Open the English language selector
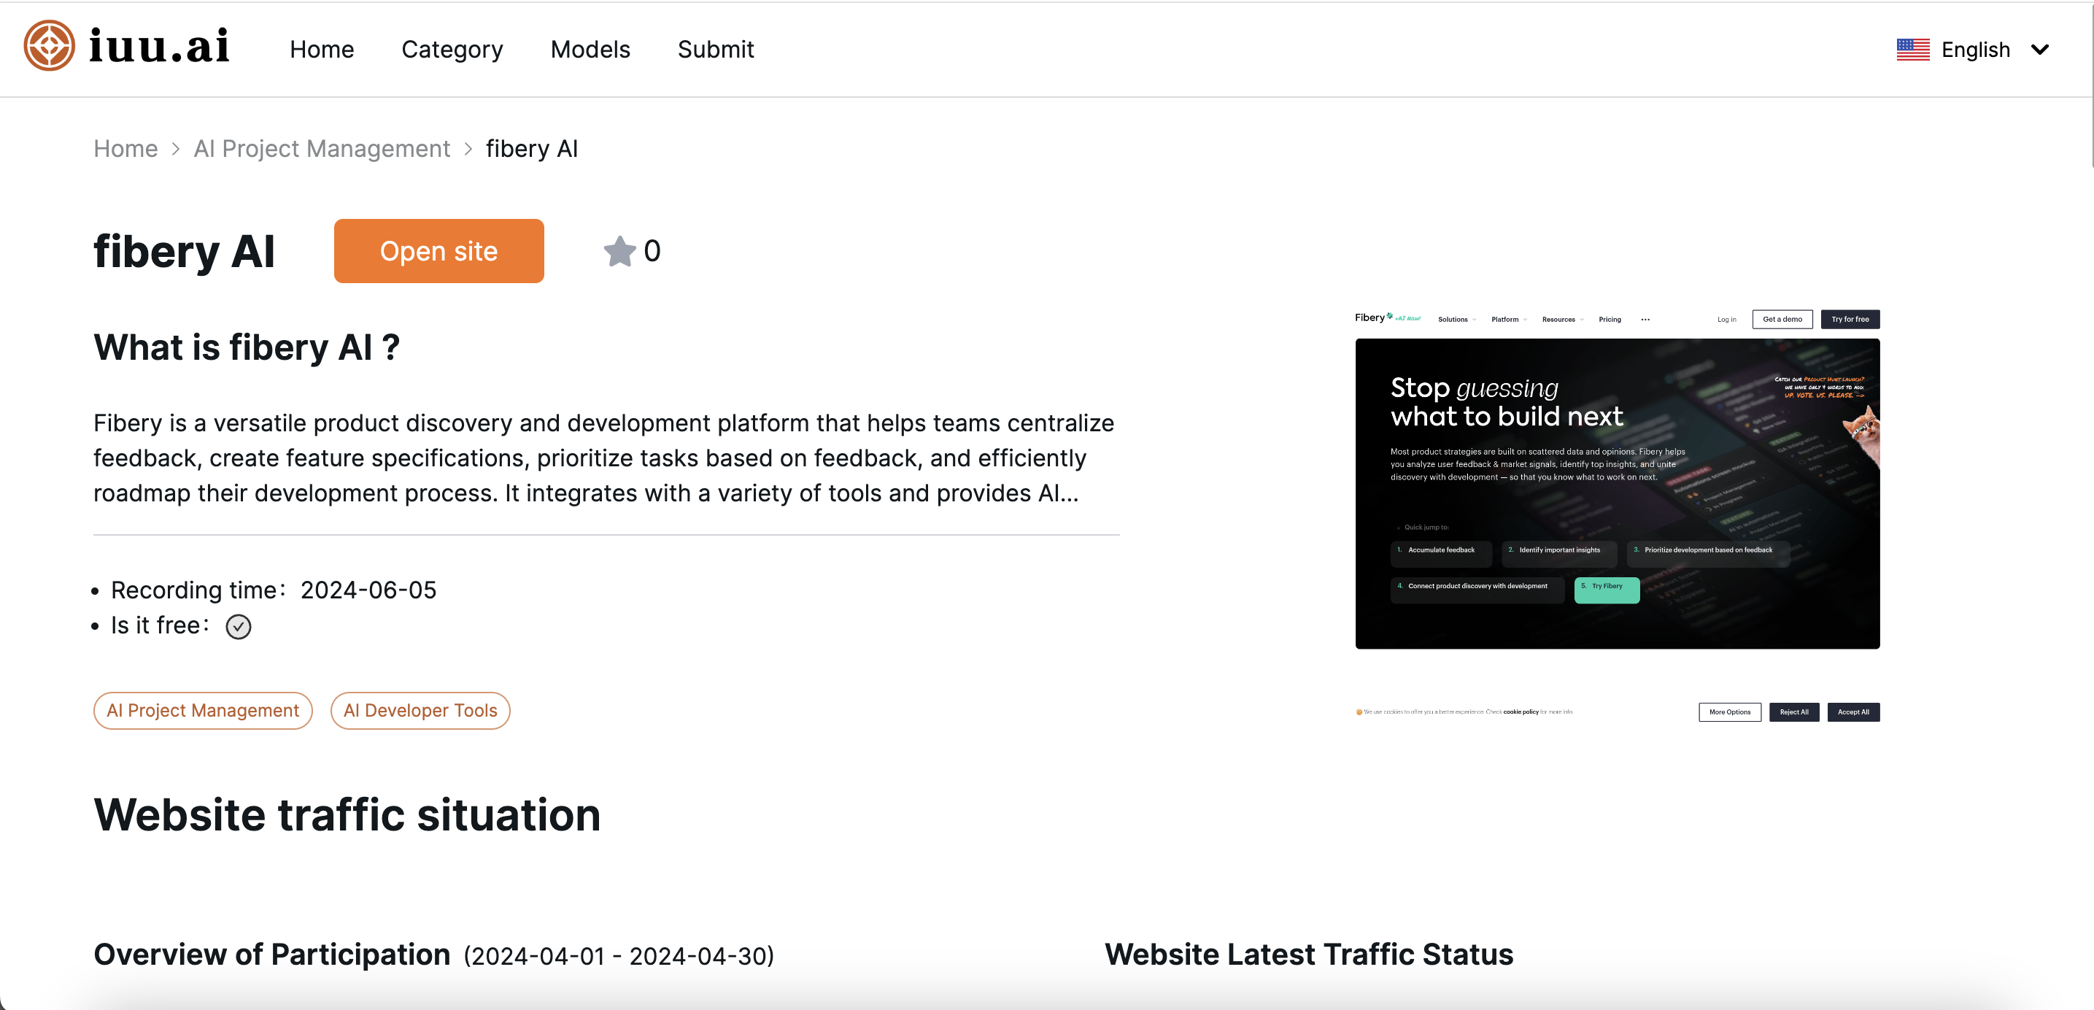The height and width of the screenshot is (1010, 2094). tap(1974, 50)
